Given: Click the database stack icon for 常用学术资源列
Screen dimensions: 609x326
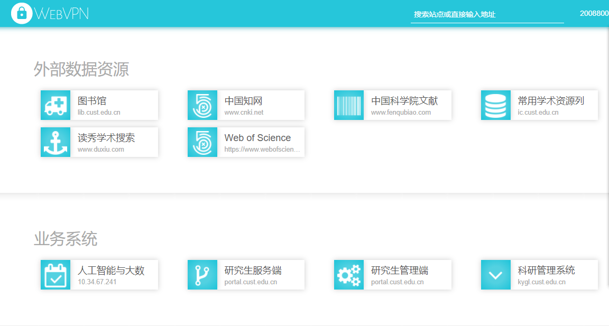Looking at the screenshot, I should 495,105.
